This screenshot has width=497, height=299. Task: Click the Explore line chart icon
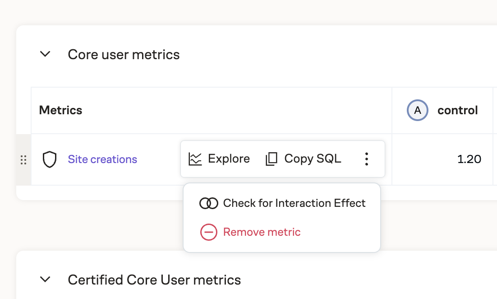point(195,159)
